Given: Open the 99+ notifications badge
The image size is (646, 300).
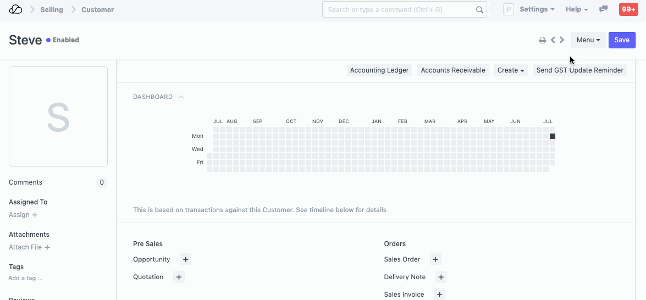Looking at the screenshot, I should [x=628, y=9].
